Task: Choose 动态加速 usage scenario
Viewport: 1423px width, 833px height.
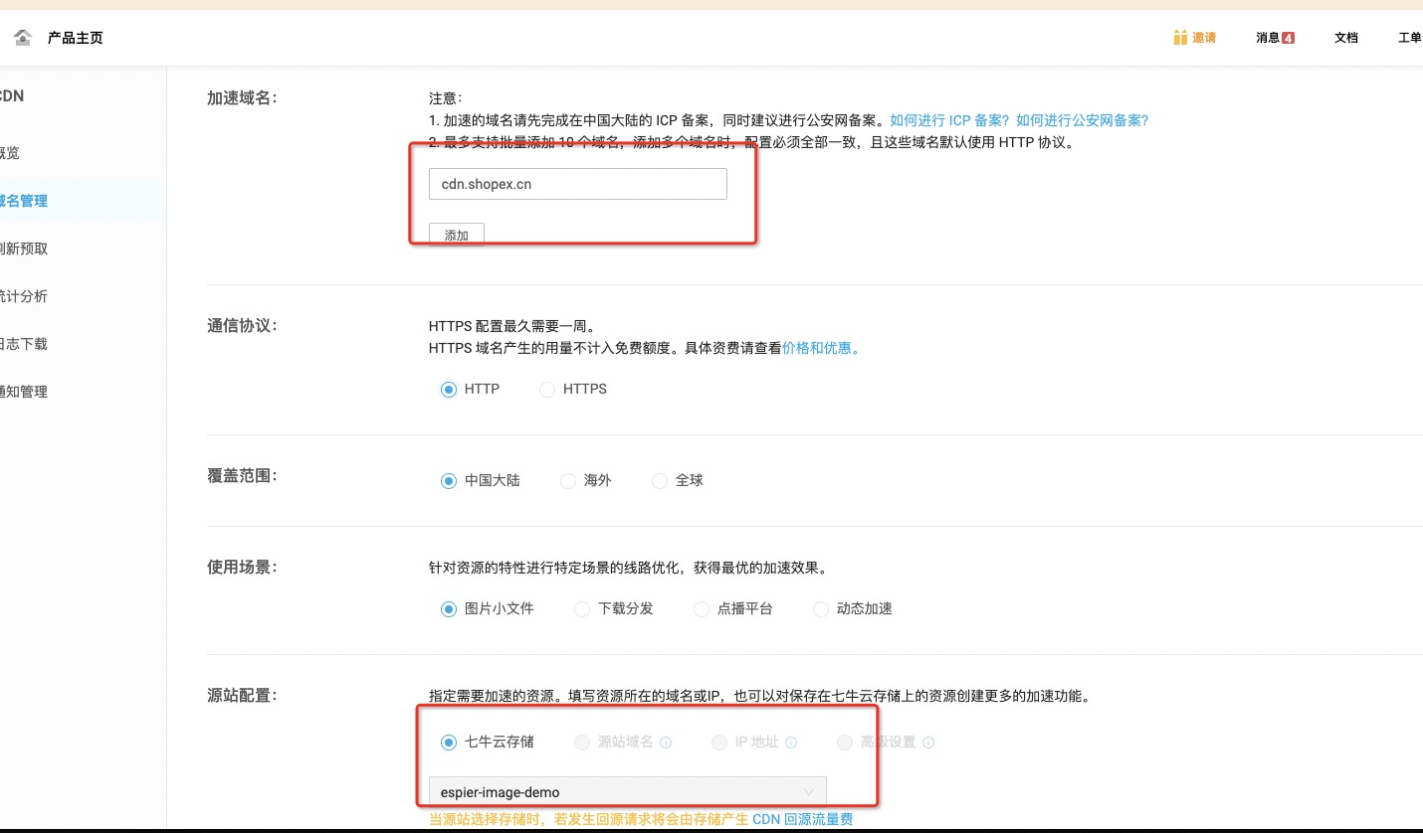Action: point(821,609)
